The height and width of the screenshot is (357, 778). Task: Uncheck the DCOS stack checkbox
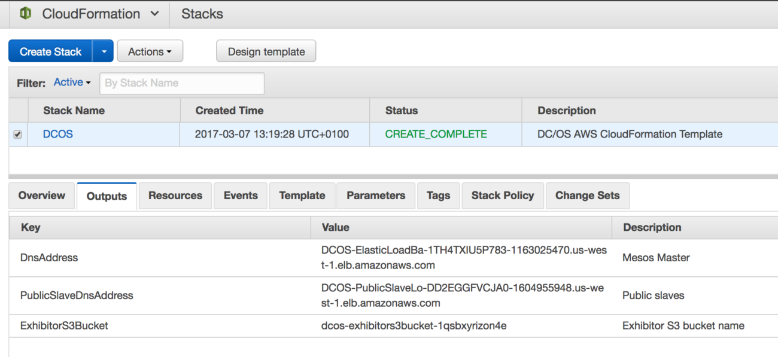coord(17,135)
